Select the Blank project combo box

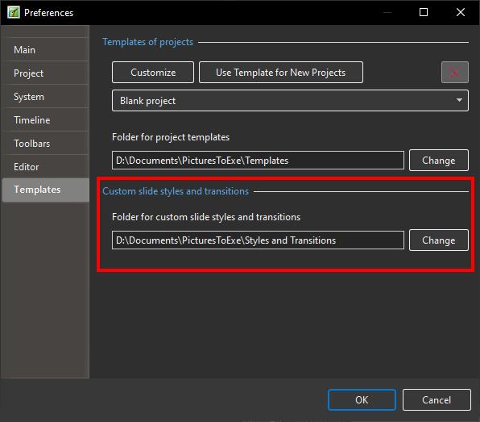[x=290, y=100]
